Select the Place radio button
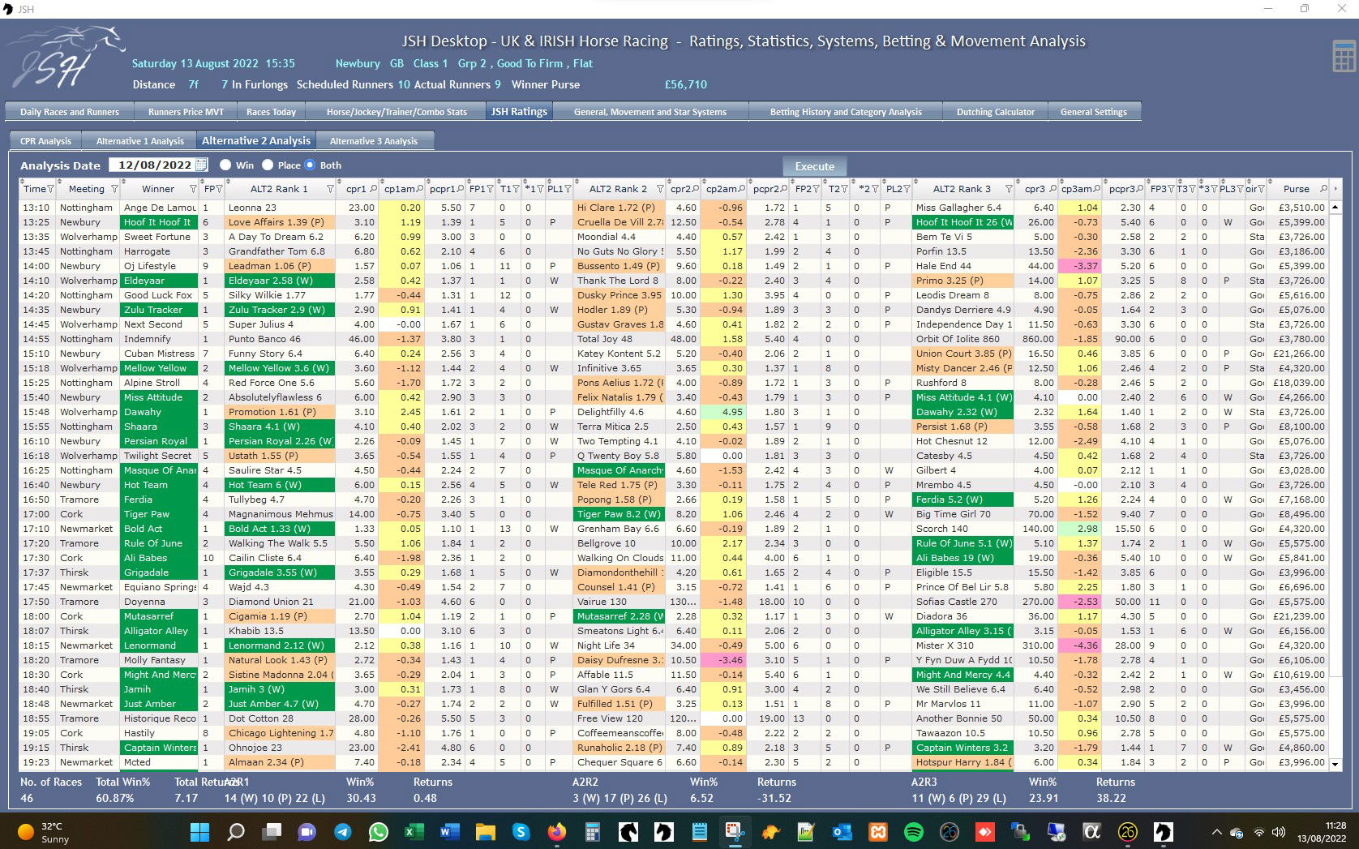 tap(268, 165)
